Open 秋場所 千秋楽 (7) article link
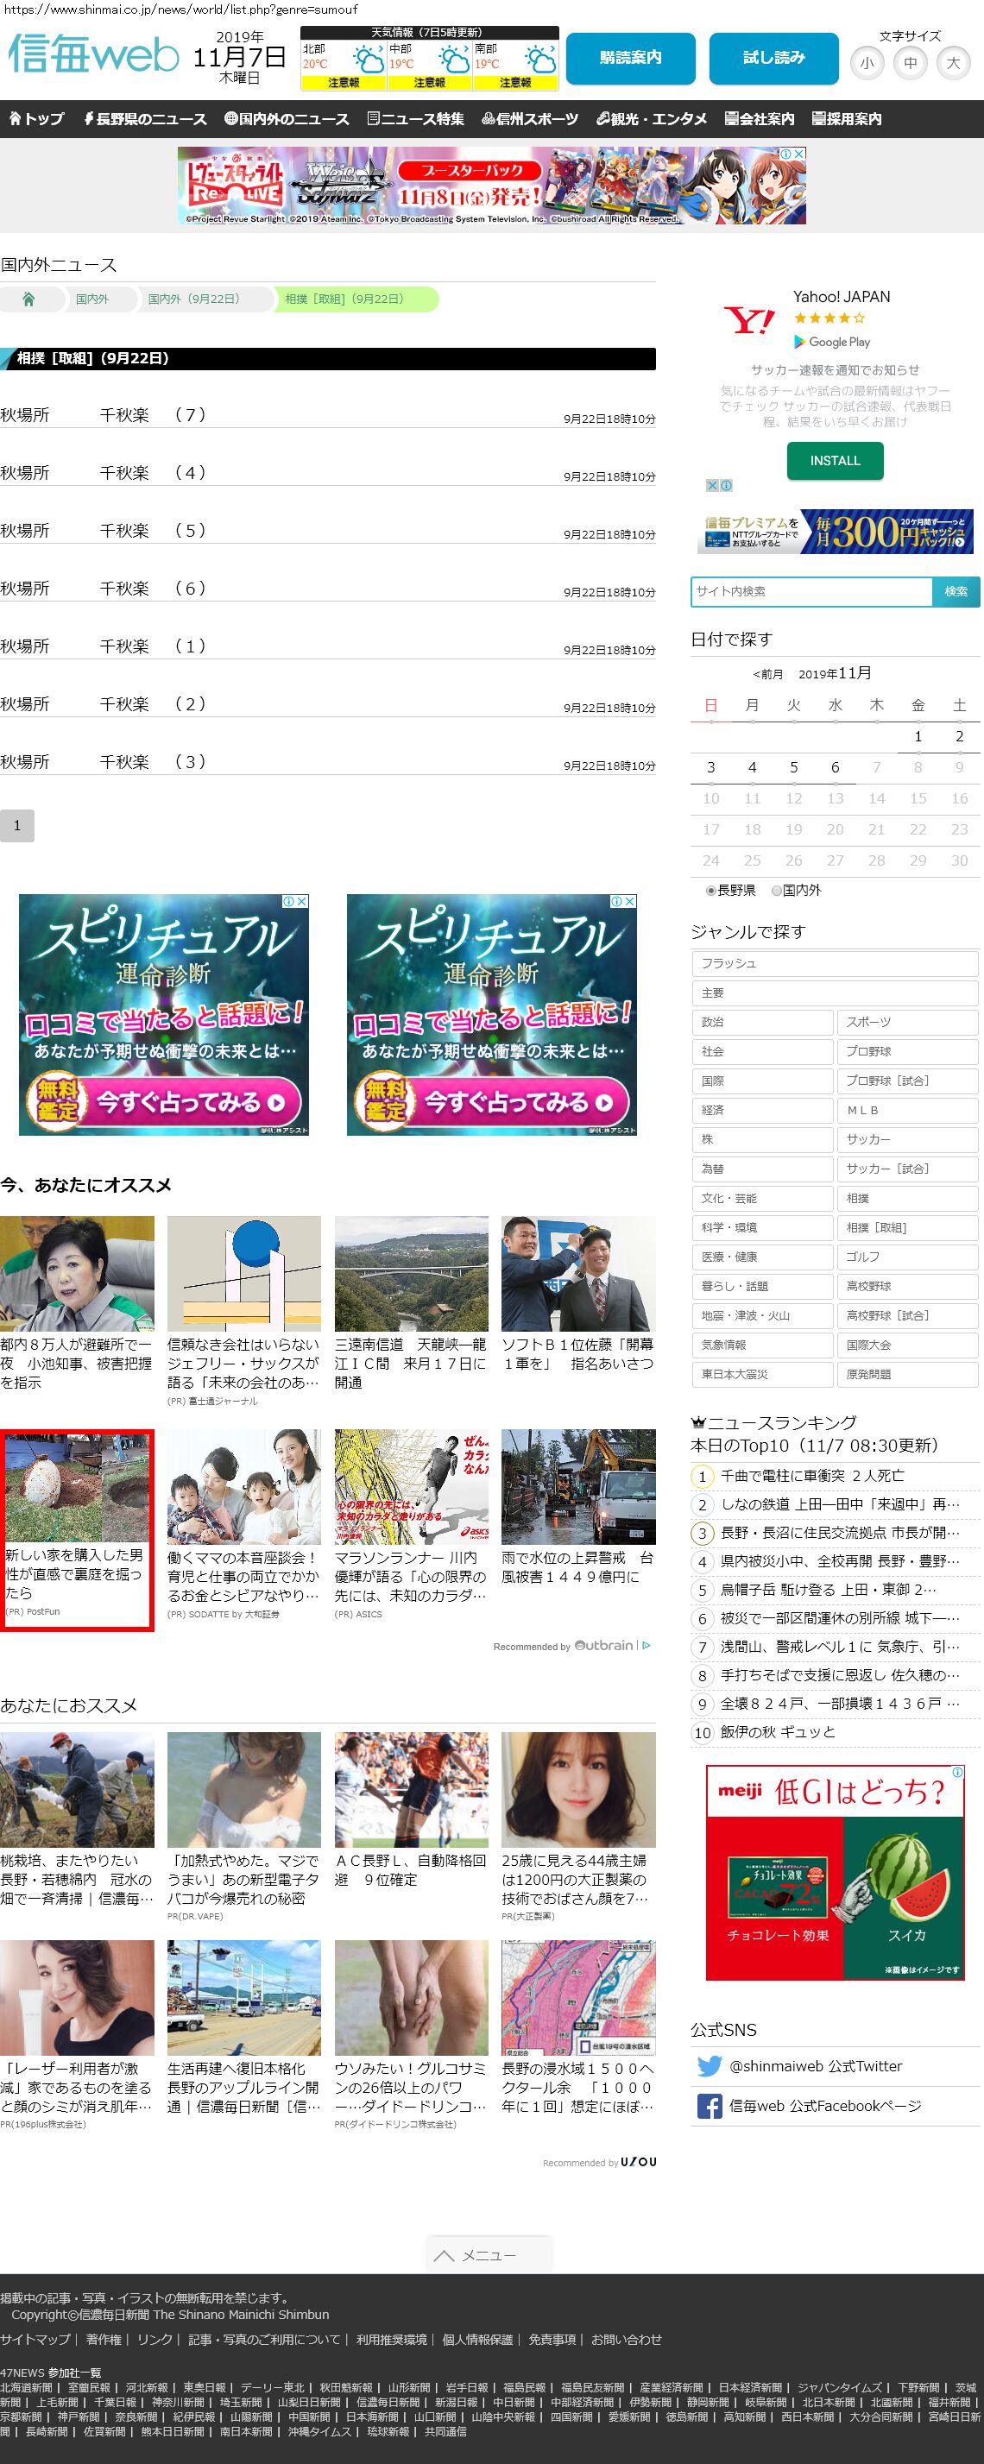 (104, 415)
